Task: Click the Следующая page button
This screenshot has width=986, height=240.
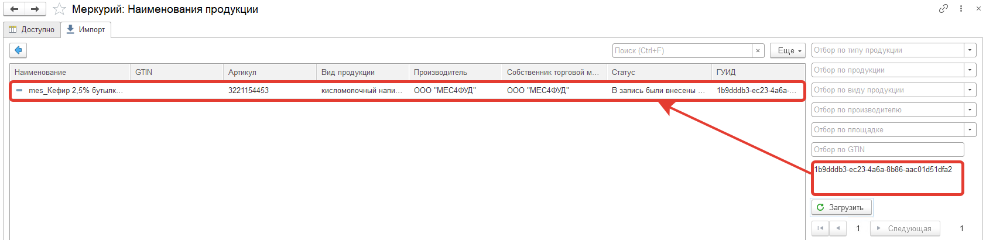Action: (905, 228)
